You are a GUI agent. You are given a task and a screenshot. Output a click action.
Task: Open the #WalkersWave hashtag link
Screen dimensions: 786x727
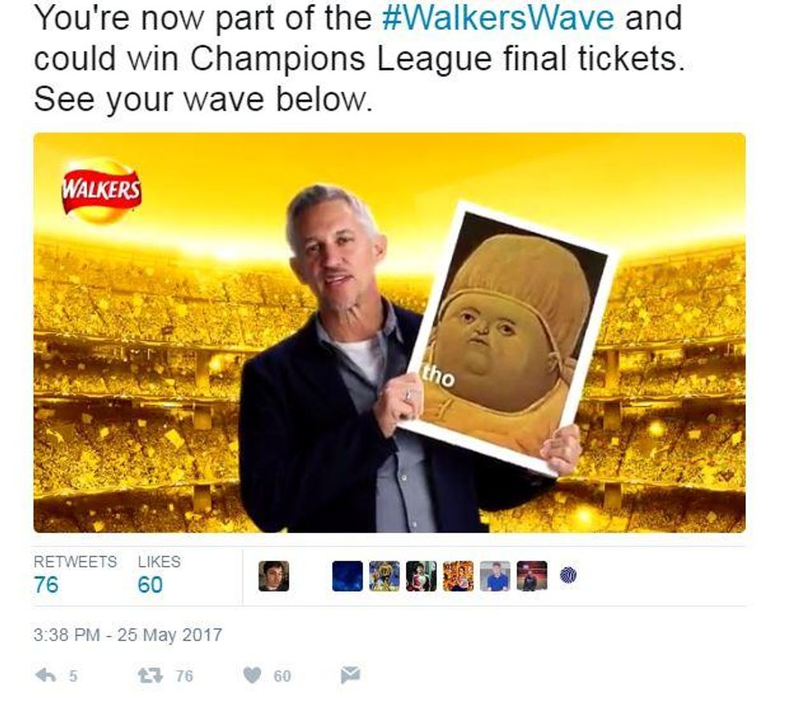498,17
